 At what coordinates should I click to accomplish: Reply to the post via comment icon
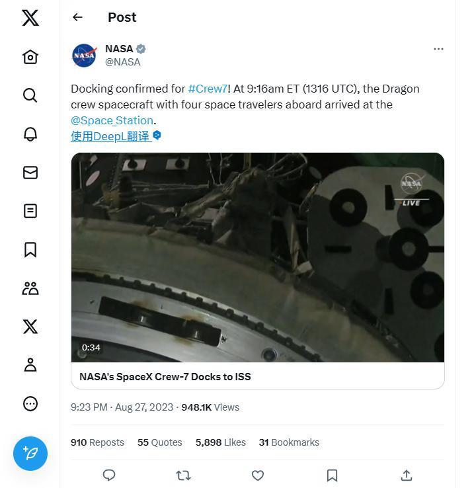tap(109, 475)
